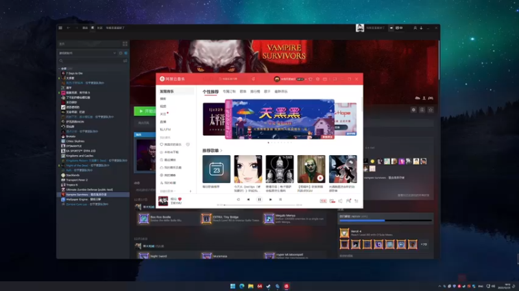Open the anime woman playlist cover
This screenshot has width=519, height=291.
248,169
